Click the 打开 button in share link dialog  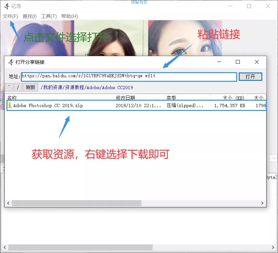click(x=250, y=77)
